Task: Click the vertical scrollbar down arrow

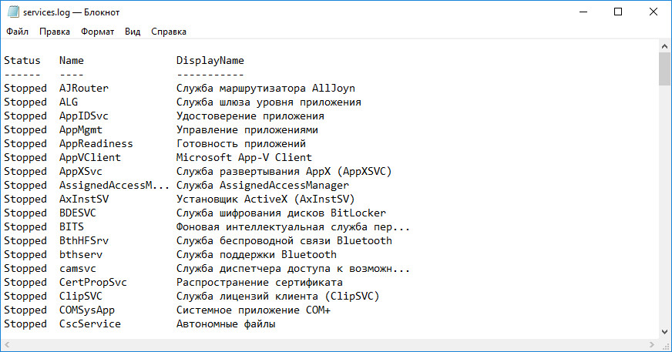Action: tap(665, 332)
